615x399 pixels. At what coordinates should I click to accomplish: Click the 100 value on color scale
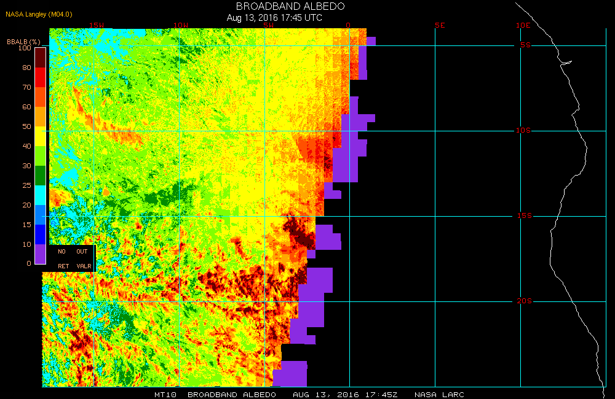(25, 48)
